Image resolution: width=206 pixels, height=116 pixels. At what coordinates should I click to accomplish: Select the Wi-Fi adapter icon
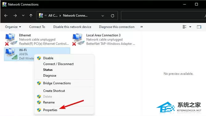coord(11,54)
